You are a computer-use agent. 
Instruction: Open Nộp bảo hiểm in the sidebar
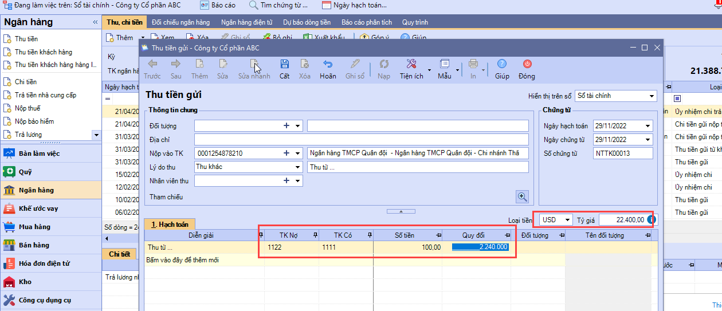(34, 121)
